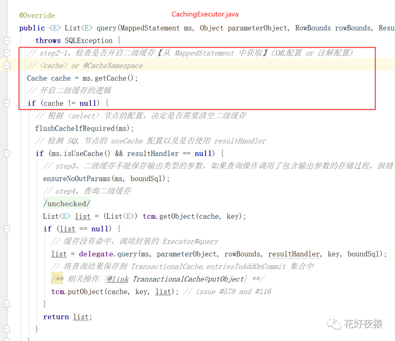395x341 pixels.
Task: Click the entriesToAddOnCommit comment line
Action: [183, 267]
